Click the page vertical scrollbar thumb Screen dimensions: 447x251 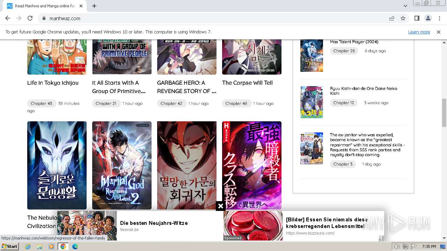(x=444, y=112)
